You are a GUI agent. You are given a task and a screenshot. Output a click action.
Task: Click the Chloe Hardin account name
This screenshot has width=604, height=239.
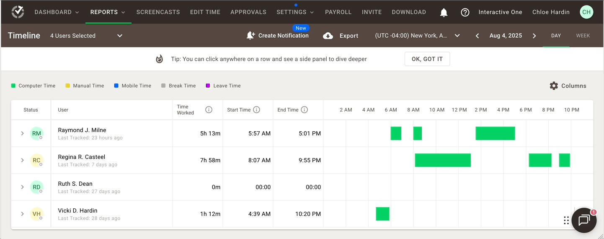pos(551,12)
